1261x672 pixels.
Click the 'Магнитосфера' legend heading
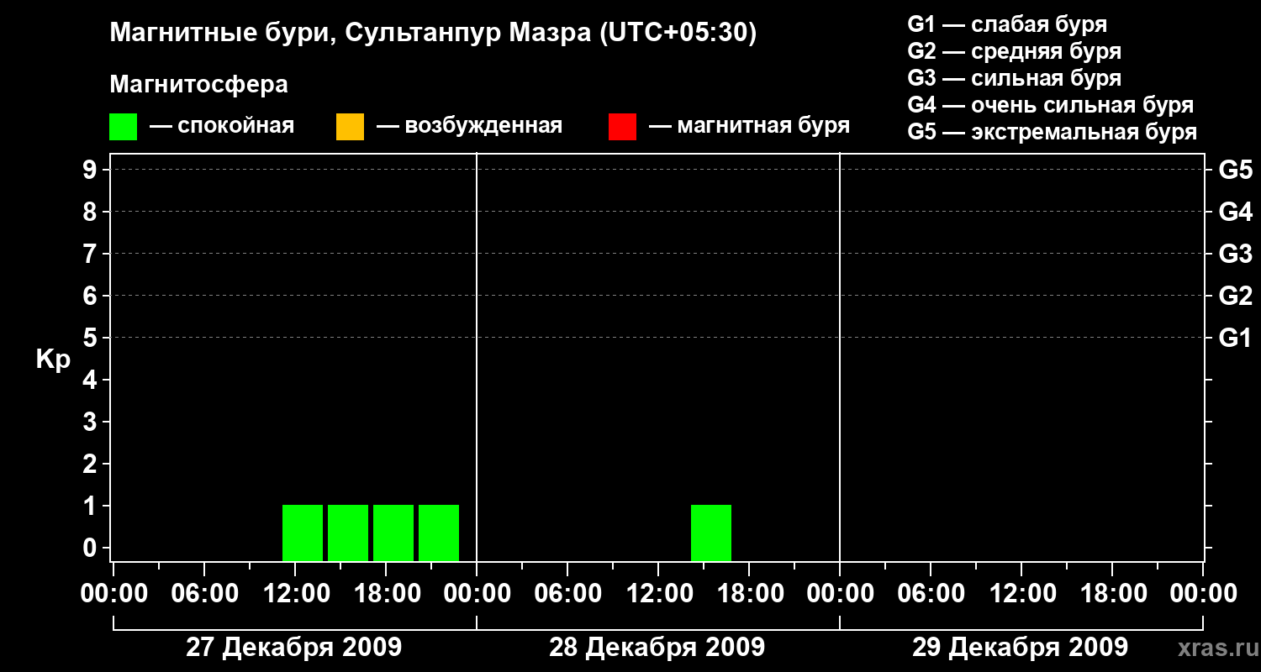198,85
